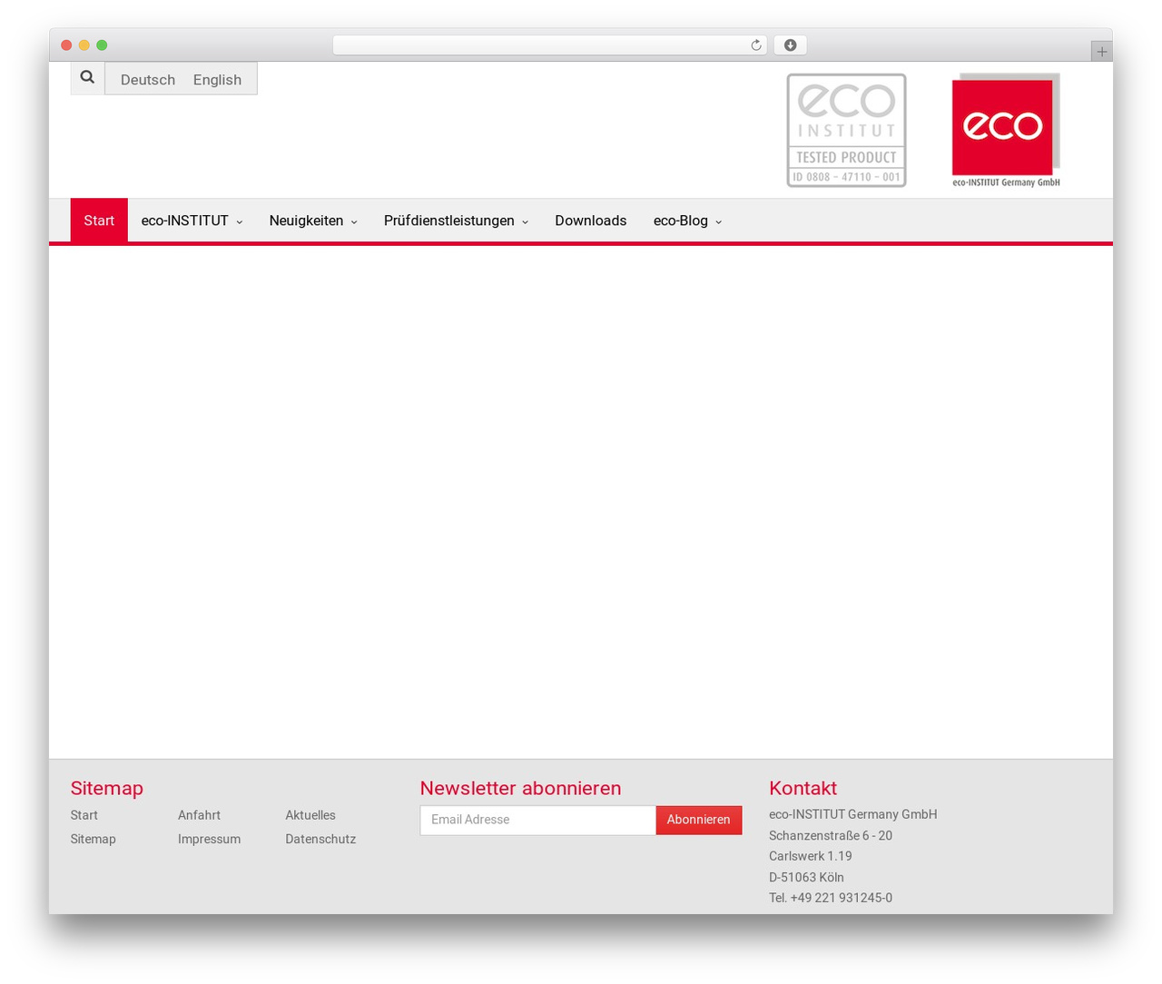Open the Sitemap footer link
This screenshot has width=1162, height=984.
[94, 839]
